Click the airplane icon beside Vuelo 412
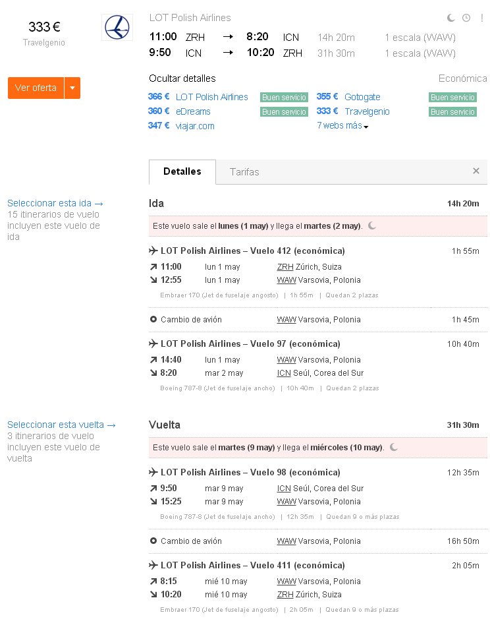The width and height of the screenshot is (490, 627). click(153, 251)
